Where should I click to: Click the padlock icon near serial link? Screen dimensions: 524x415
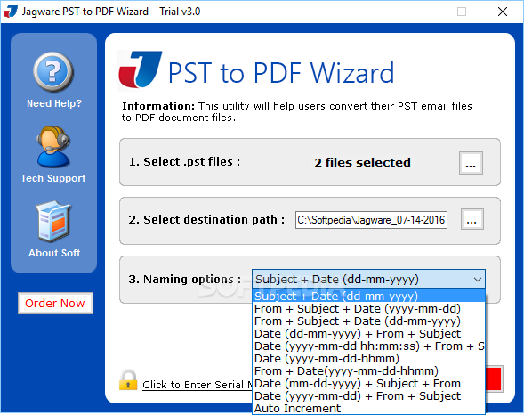coord(128,380)
